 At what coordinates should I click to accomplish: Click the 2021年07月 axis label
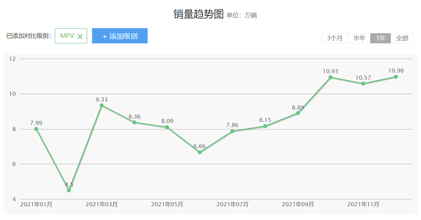232,204
